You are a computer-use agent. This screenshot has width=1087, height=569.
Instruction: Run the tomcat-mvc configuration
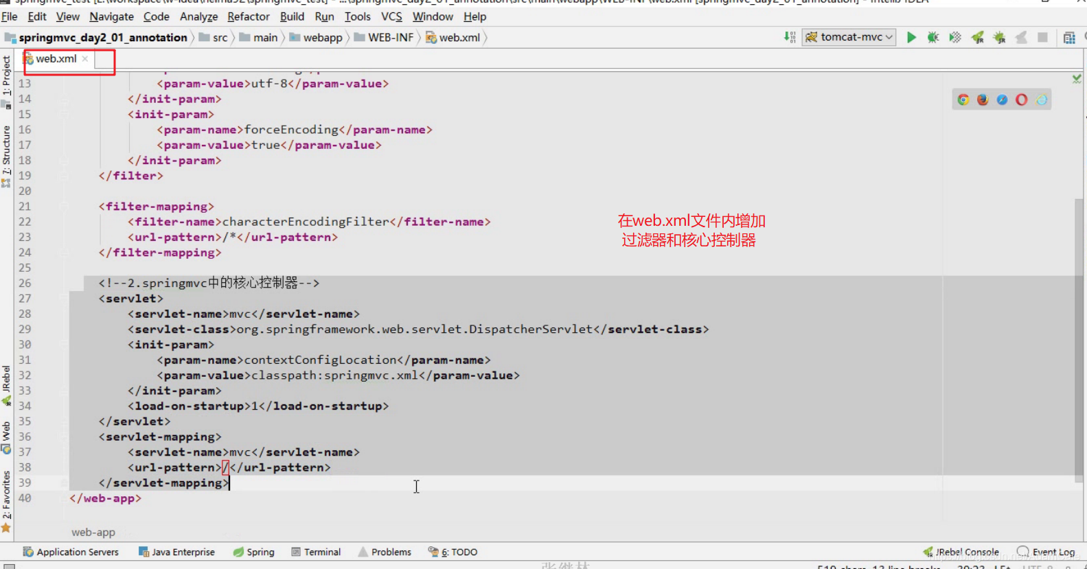point(911,38)
